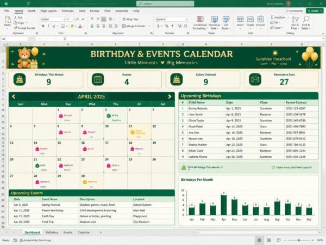Switch to the Events sheet tab
Image resolution: width=326 pixels, height=245 pixels.
68,232
